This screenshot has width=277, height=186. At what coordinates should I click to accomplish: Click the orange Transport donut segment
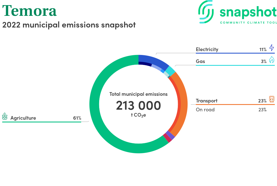[184, 104]
